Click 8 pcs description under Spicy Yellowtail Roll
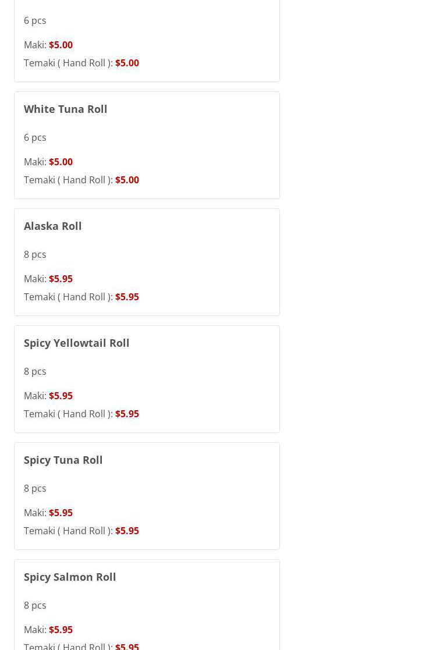Viewport: 448px width, 650px height. [x=35, y=371]
